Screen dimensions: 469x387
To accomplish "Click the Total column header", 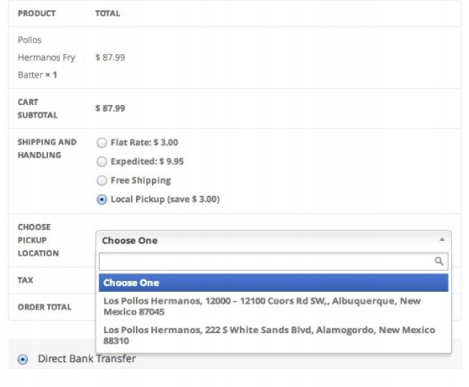I will click(x=107, y=13).
